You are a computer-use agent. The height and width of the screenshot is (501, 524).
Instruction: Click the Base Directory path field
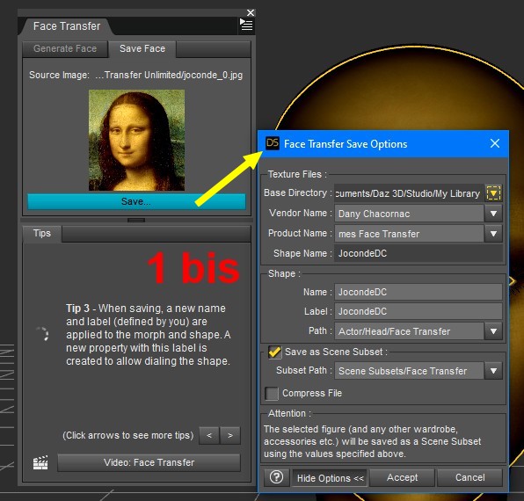point(409,193)
